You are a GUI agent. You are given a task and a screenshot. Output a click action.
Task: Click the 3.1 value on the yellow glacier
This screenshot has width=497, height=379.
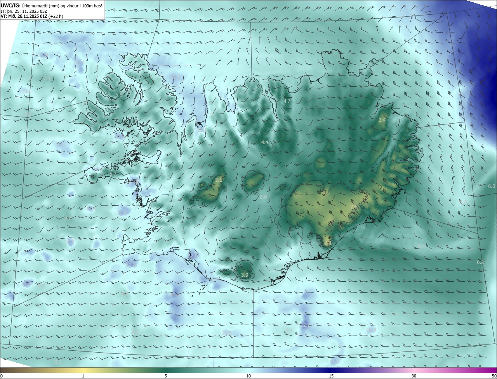click(219, 180)
